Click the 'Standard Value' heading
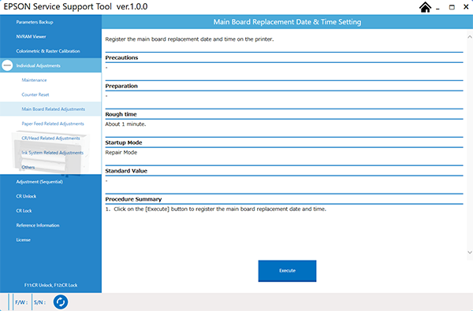The width and height of the screenshot is (473, 311). [x=126, y=171]
